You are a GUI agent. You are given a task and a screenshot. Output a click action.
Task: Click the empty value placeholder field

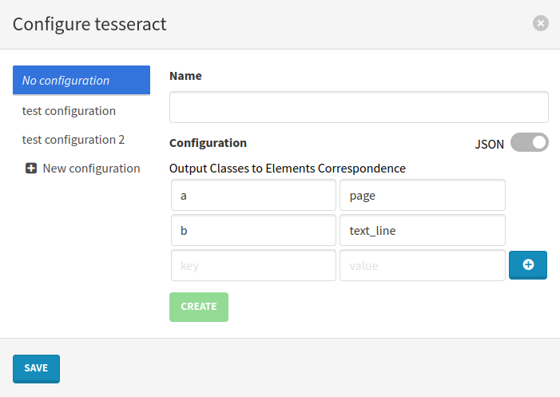pyautogui.click(x=423, y=265)
